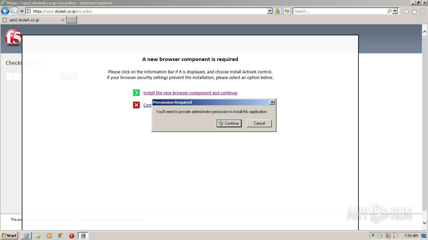
Task: Open the Tools gear icon
Action: [423, 12]
